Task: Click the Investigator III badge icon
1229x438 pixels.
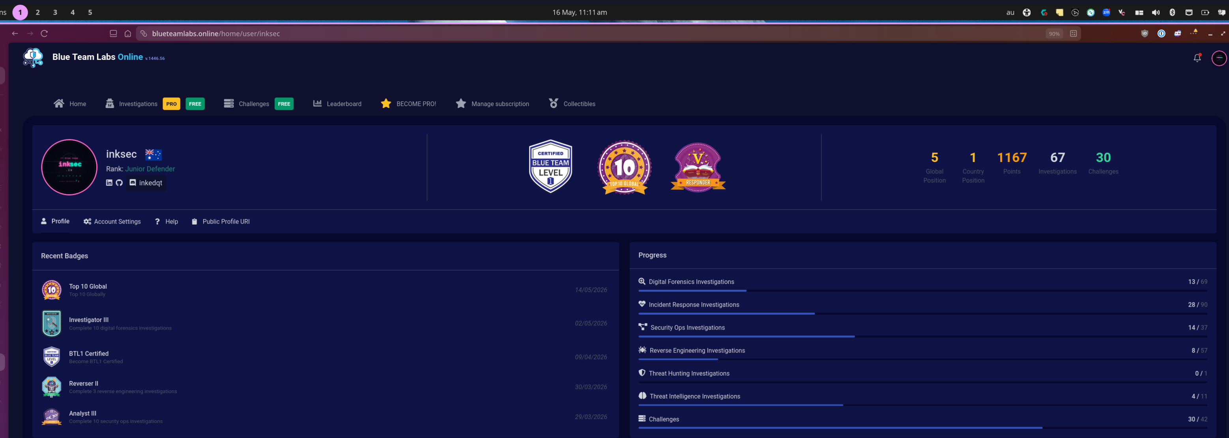Action: 52,323
